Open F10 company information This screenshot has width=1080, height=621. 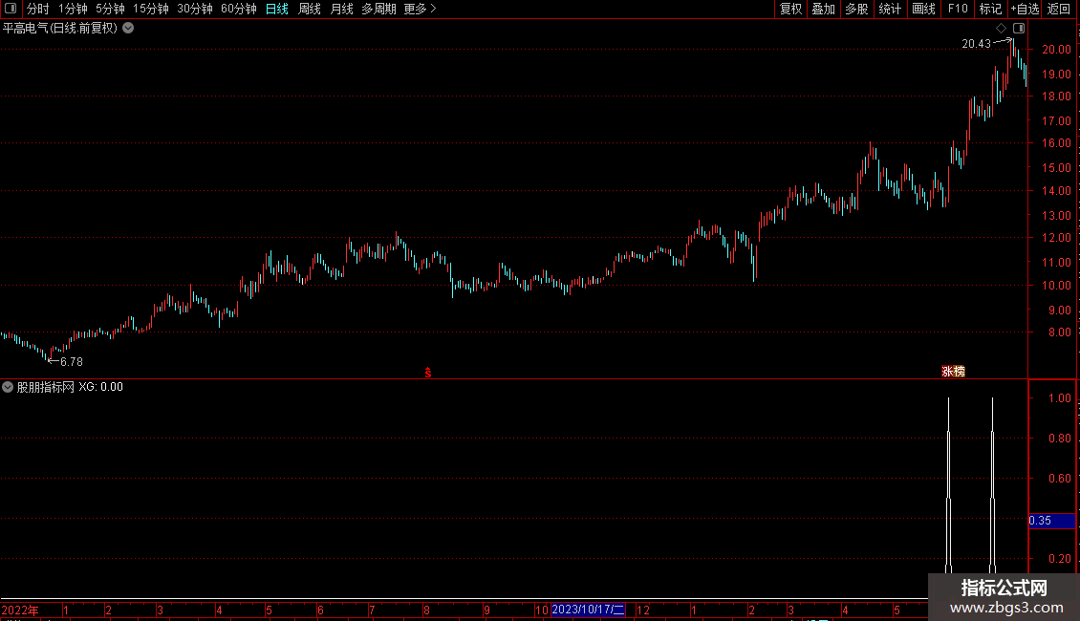(958, 9)
